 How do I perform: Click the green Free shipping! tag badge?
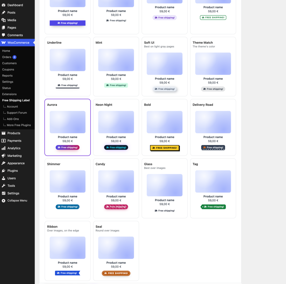click(x=213, y=207)
